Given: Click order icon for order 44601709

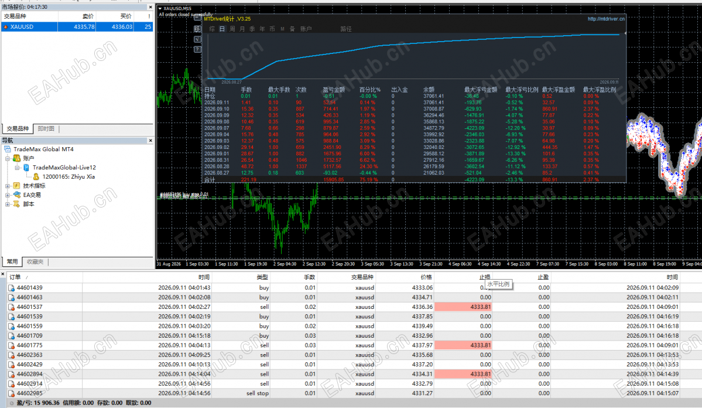Looking at the screenshot, I should tap(12, 336).
